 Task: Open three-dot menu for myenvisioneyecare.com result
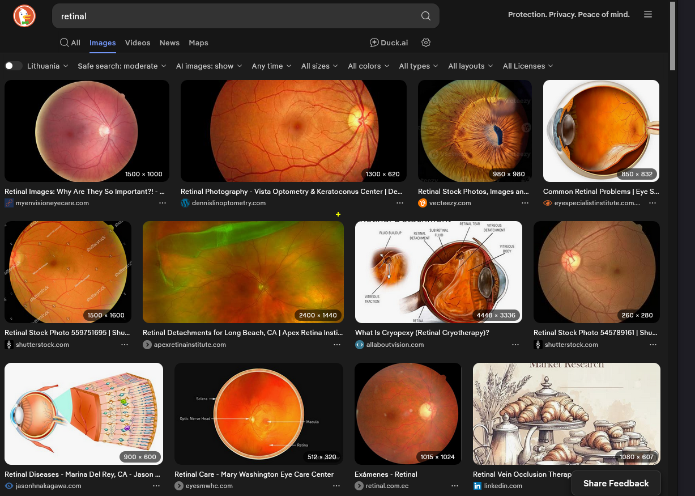point(163,203)
